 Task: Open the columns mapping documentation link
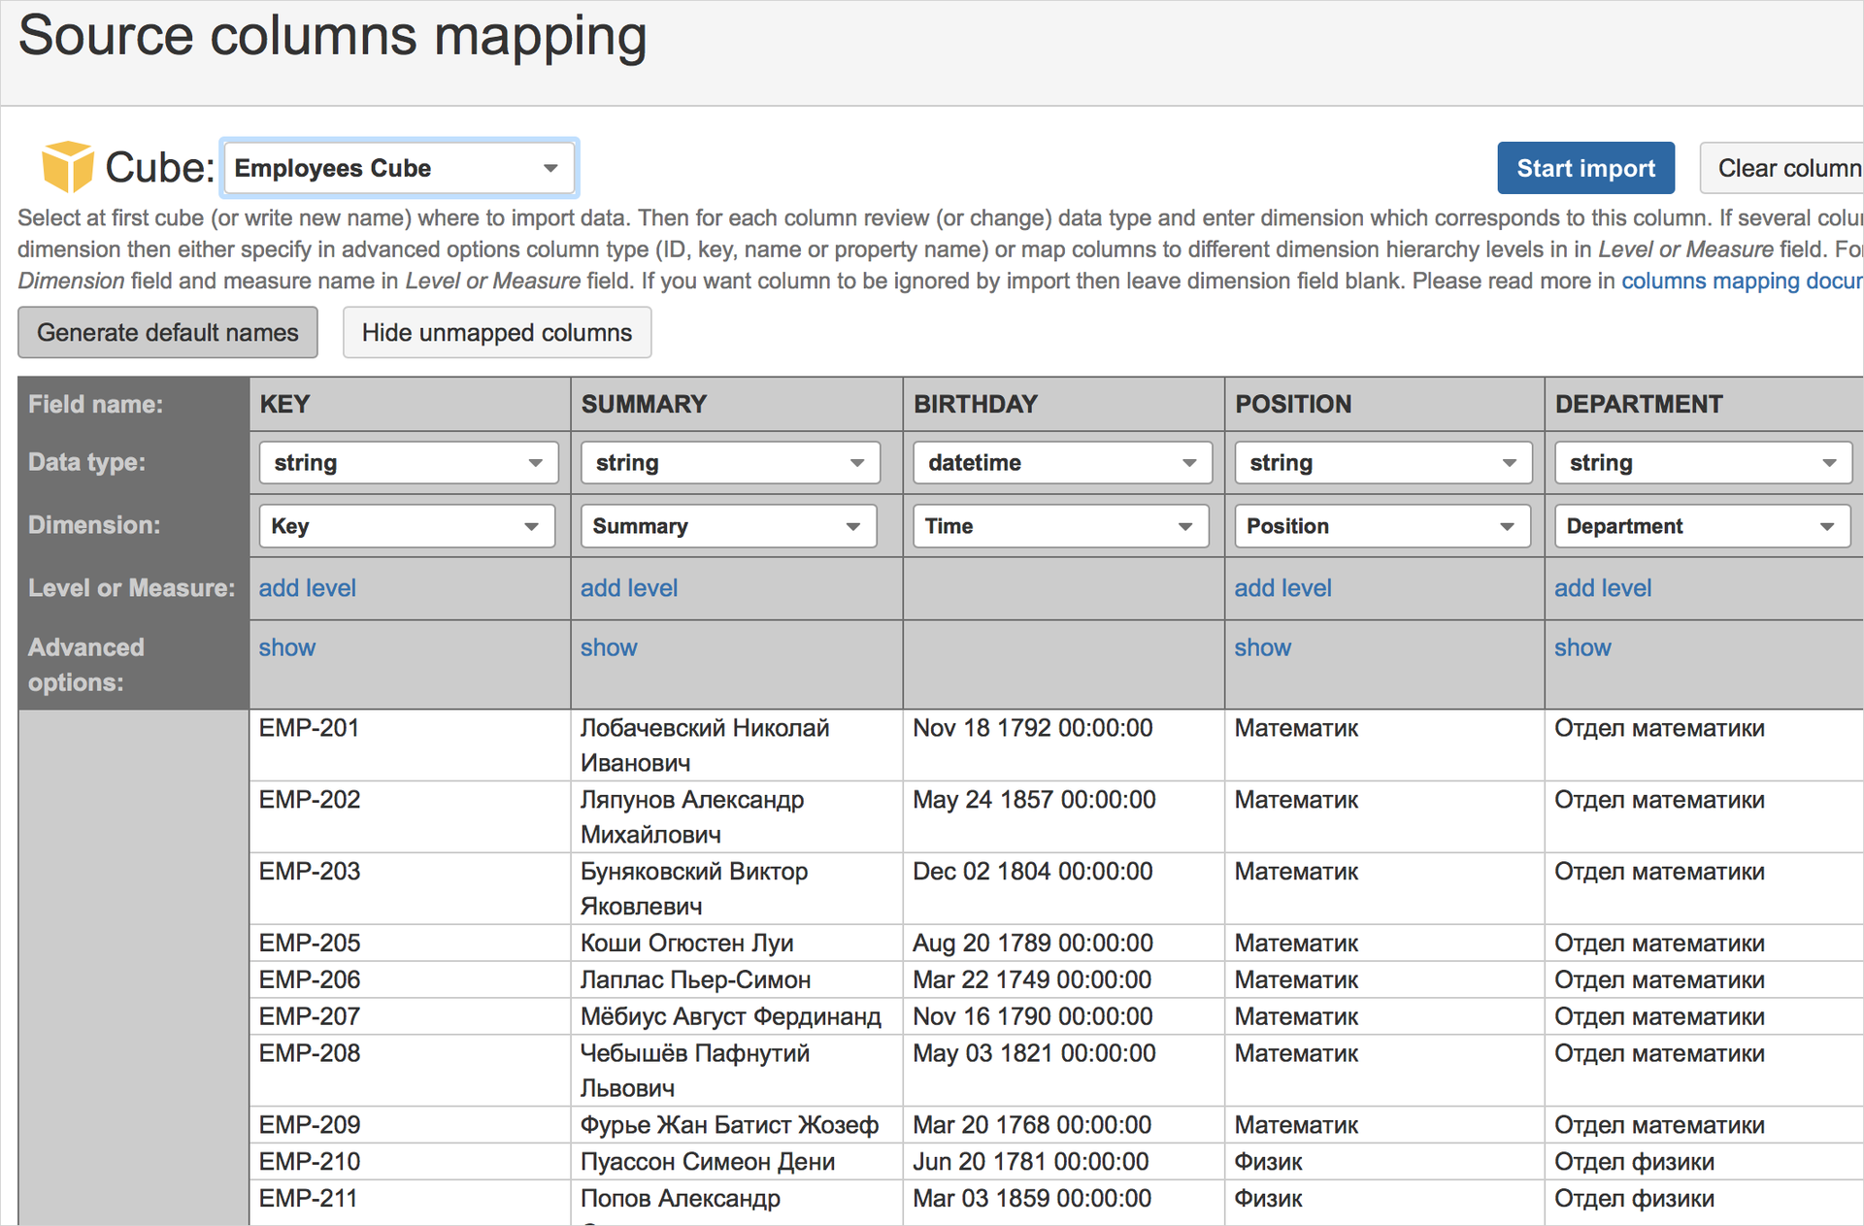tap(1740, 281)
